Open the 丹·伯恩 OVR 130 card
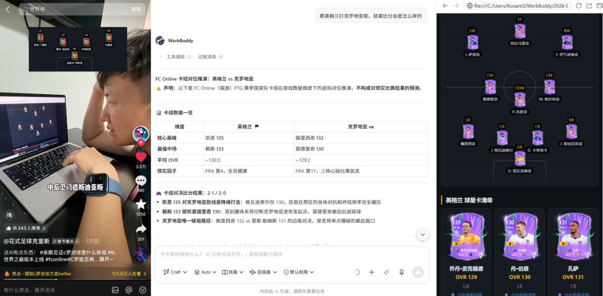The width and height of the screenshot is (603, 296). click(520, 251)
